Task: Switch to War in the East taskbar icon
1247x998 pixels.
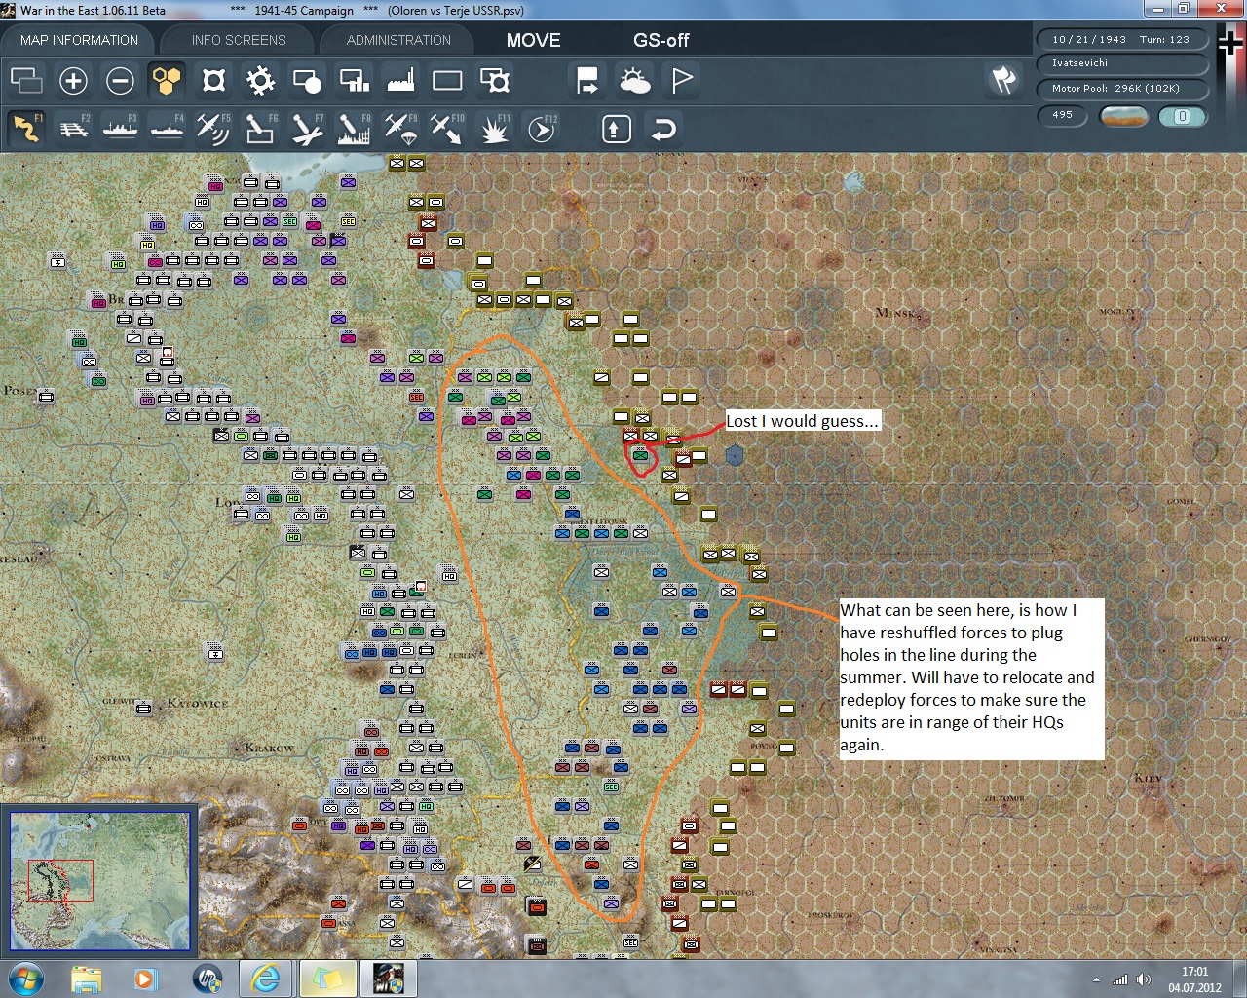Action: pos(389,979)
